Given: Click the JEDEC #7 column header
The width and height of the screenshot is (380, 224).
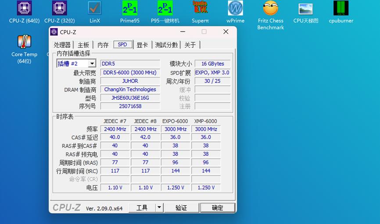Looking at the screenshot, I should 115,121.
